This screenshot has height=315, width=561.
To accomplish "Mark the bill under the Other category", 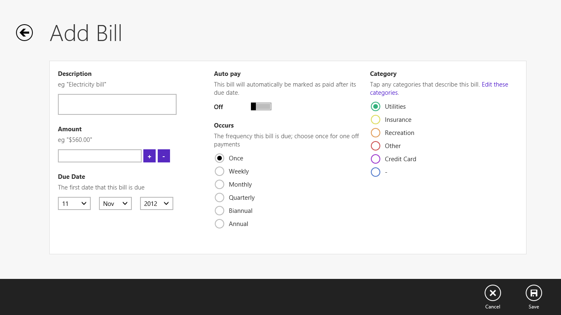I will point(375,146).
